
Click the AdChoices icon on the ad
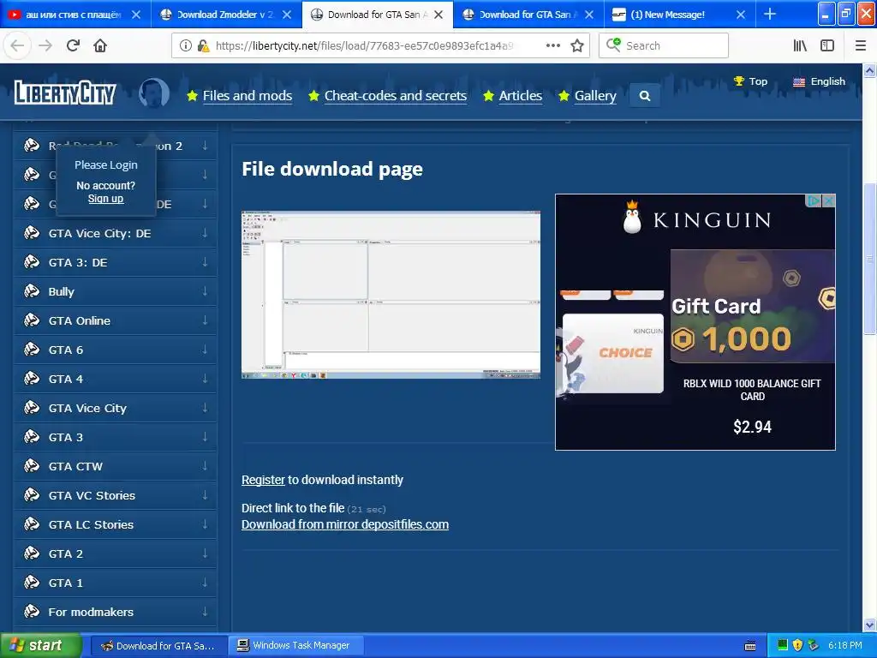[814, 200]
